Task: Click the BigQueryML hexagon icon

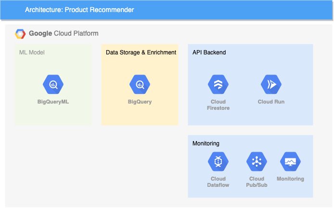Action: pyautogui.click(x=53, y=84)
